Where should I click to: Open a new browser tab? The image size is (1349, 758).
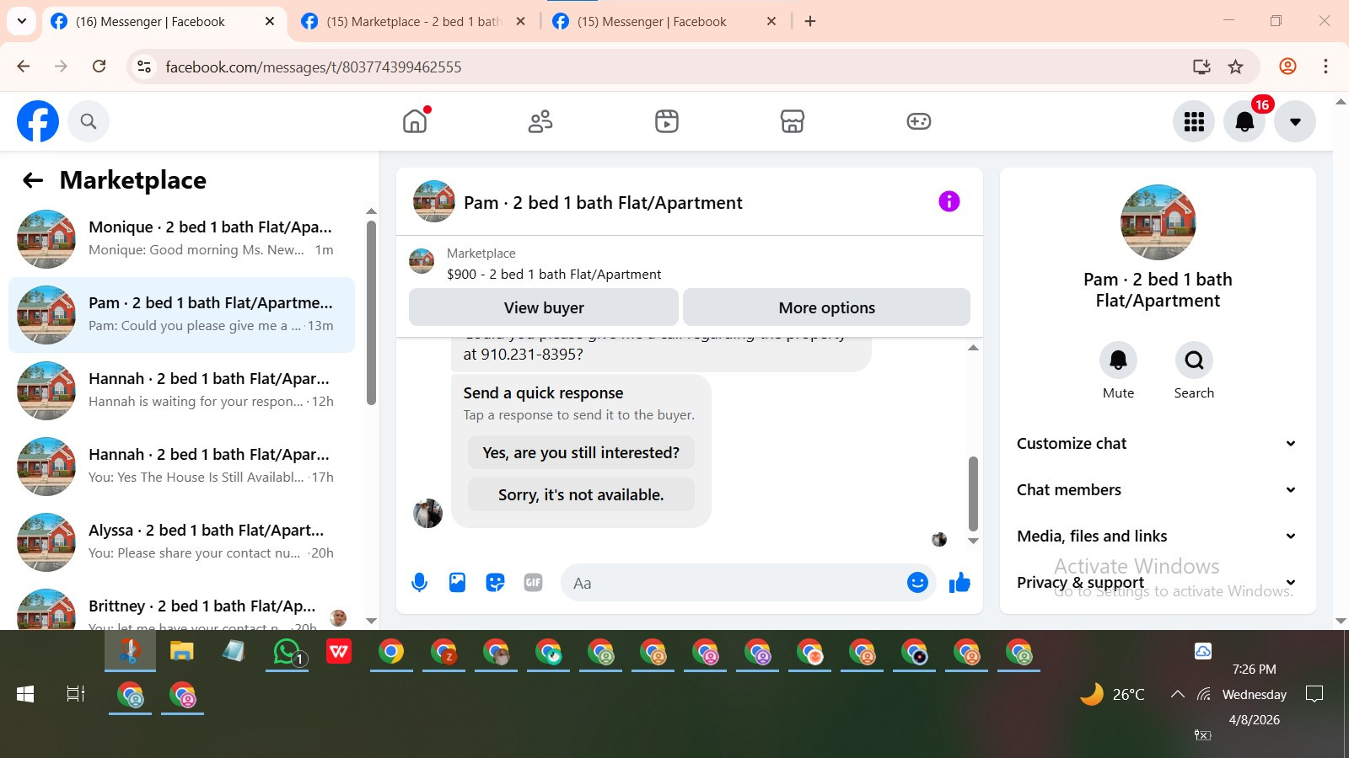tap(810, 22)
